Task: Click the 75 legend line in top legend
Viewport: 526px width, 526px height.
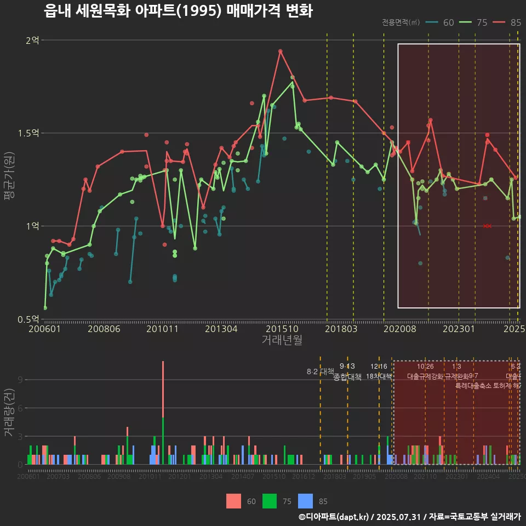Action: point(465,22)
